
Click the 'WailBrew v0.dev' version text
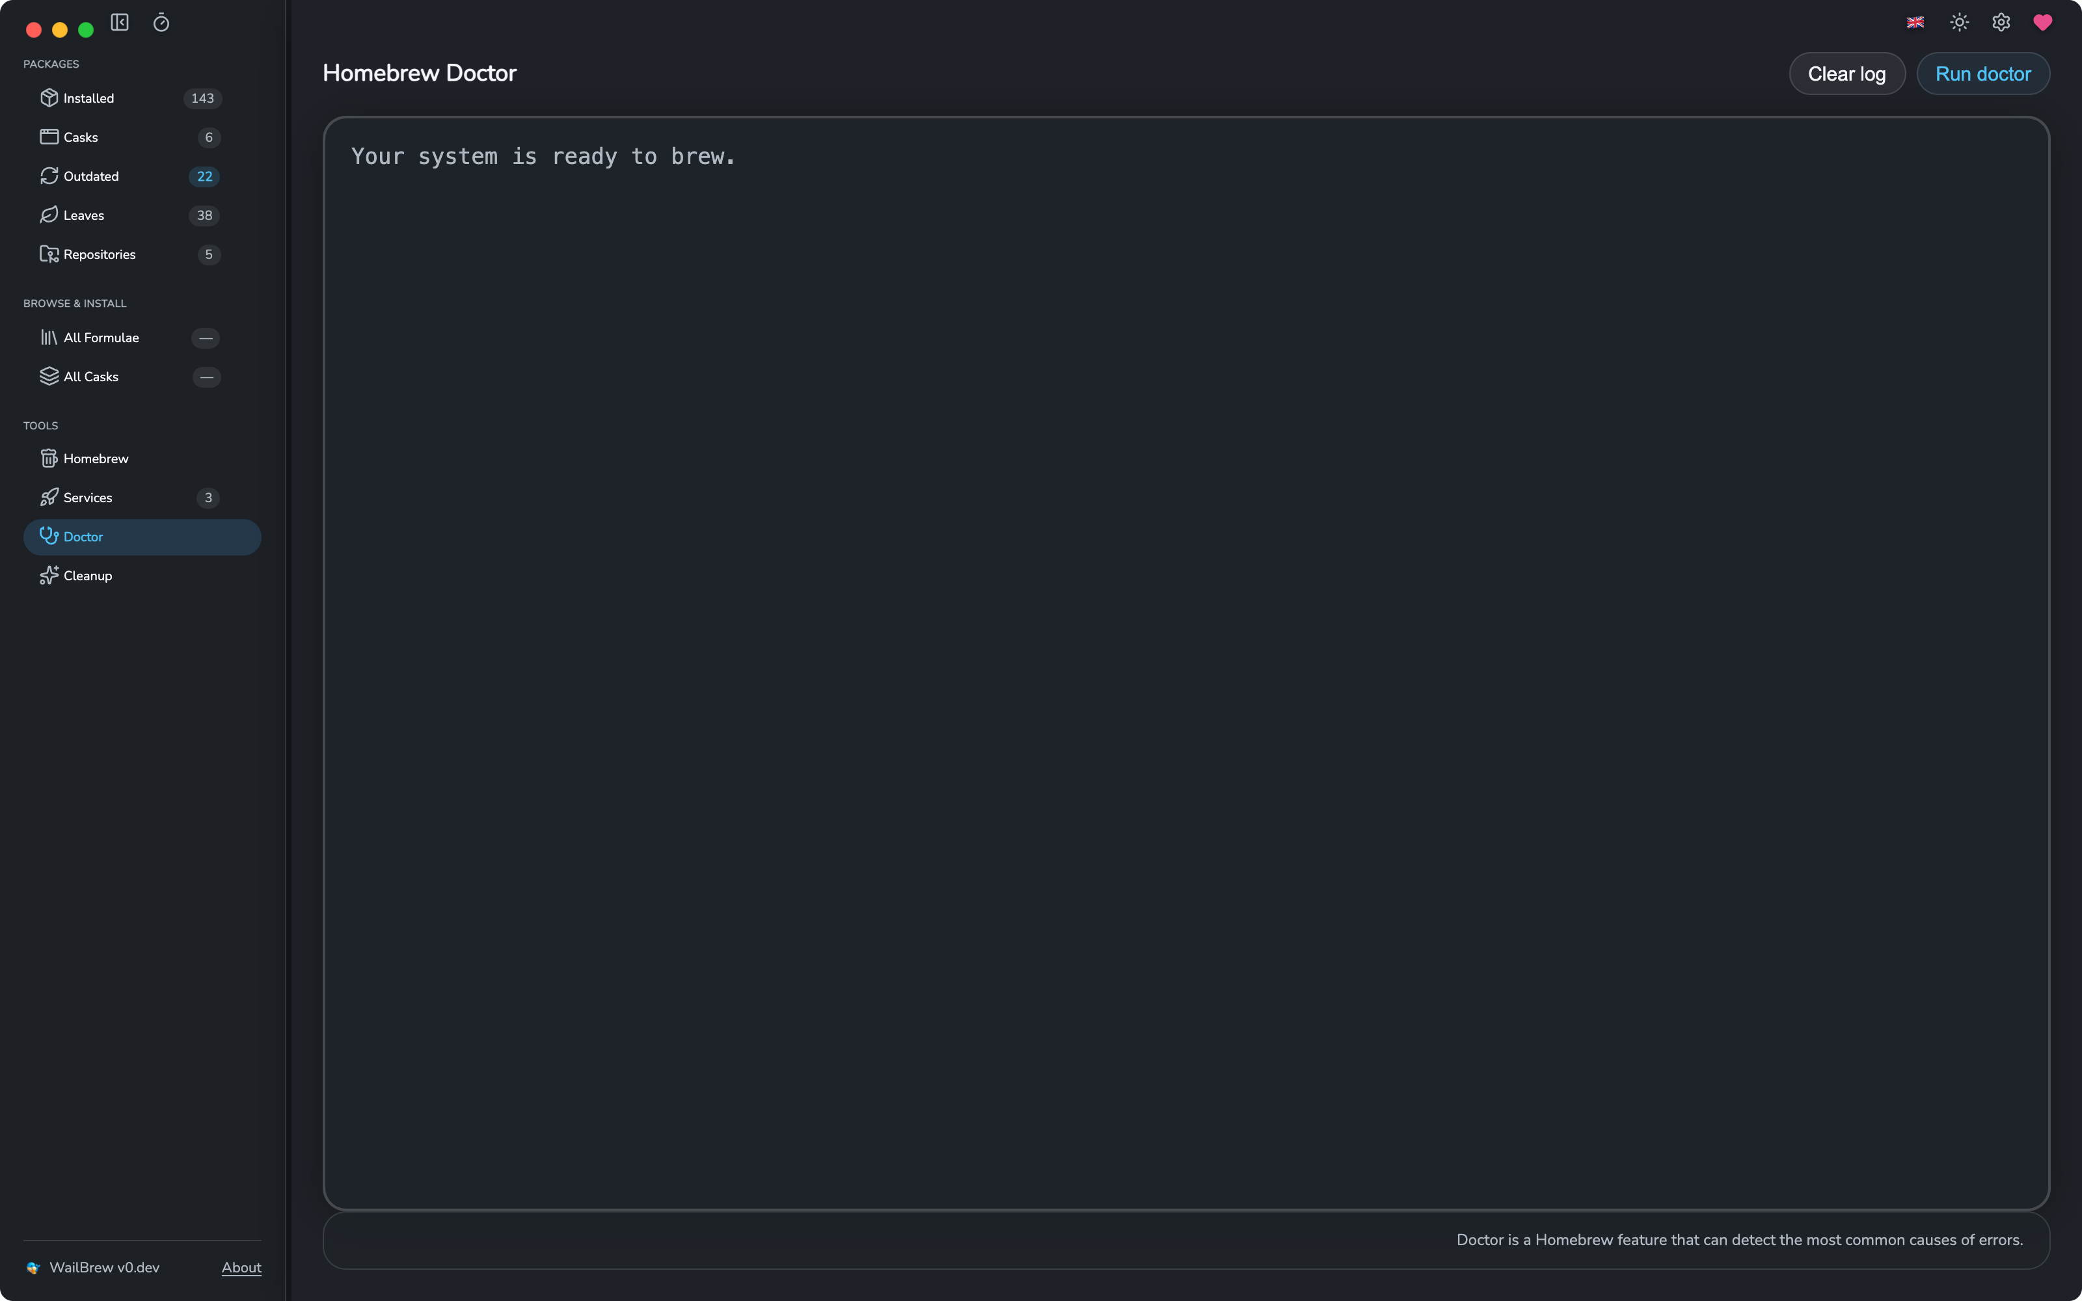pyautogui.click(x=104, y=1267)
